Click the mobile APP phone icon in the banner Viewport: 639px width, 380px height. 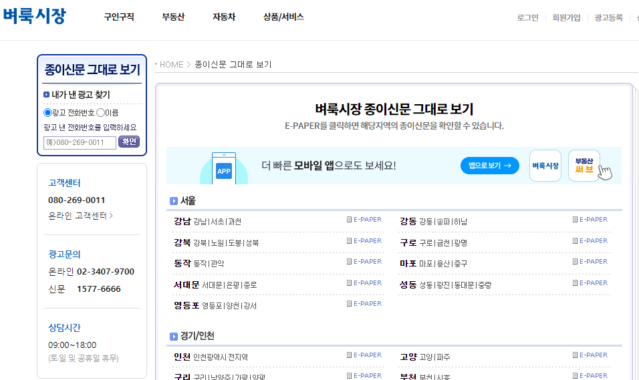click(224, 168)
